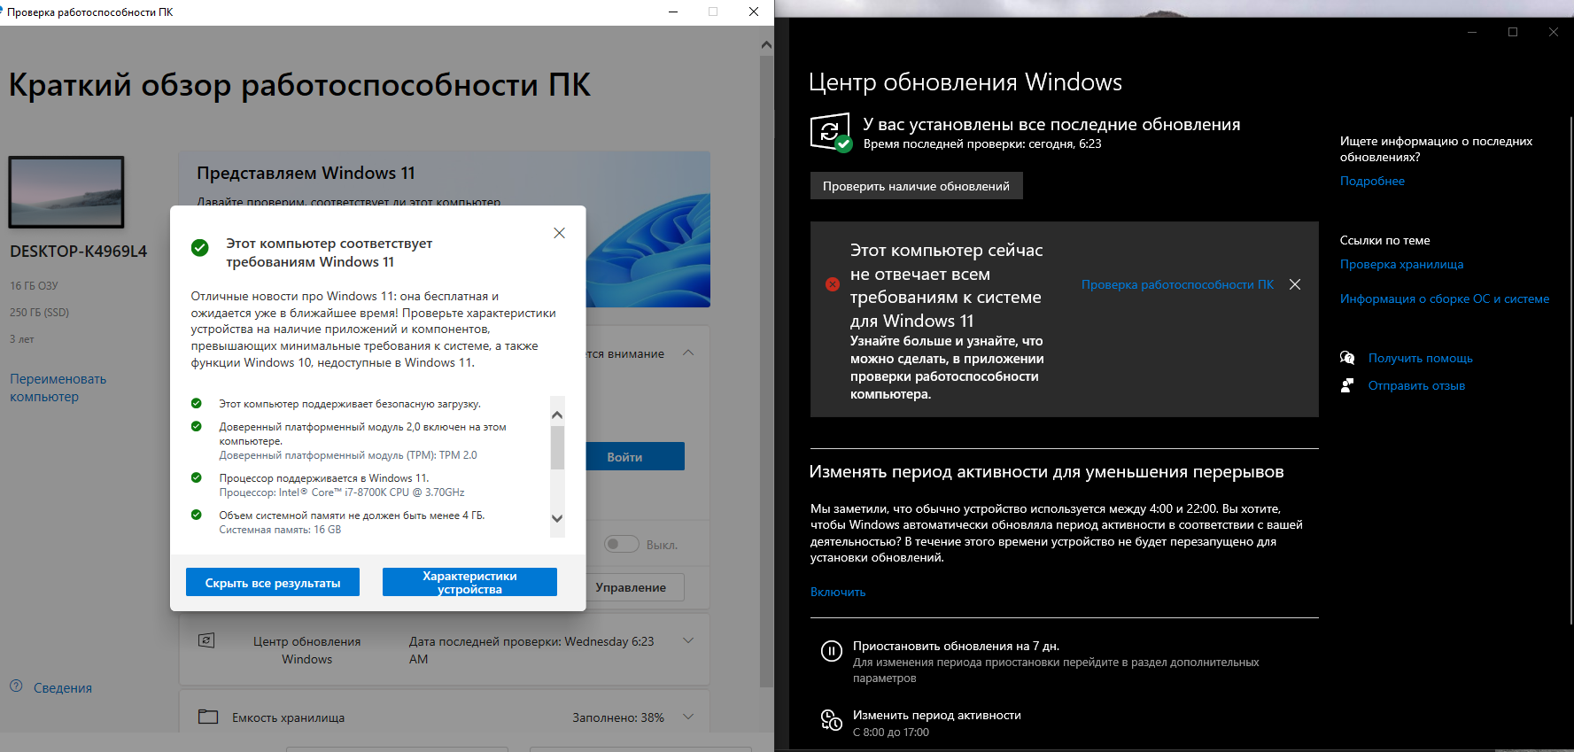This screenshot has width=1574, height=752.
Task: Open 'Характеристики устройства' button
Action: pyautogui.click(x=469, y=582)
